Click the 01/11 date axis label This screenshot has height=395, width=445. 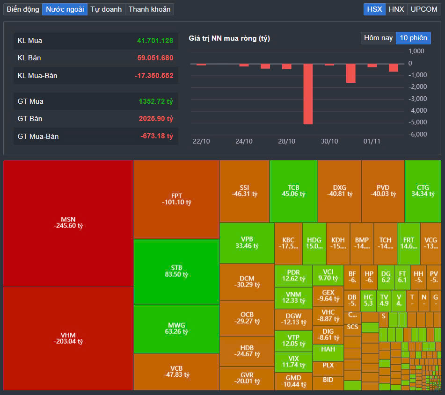[372, 141]
